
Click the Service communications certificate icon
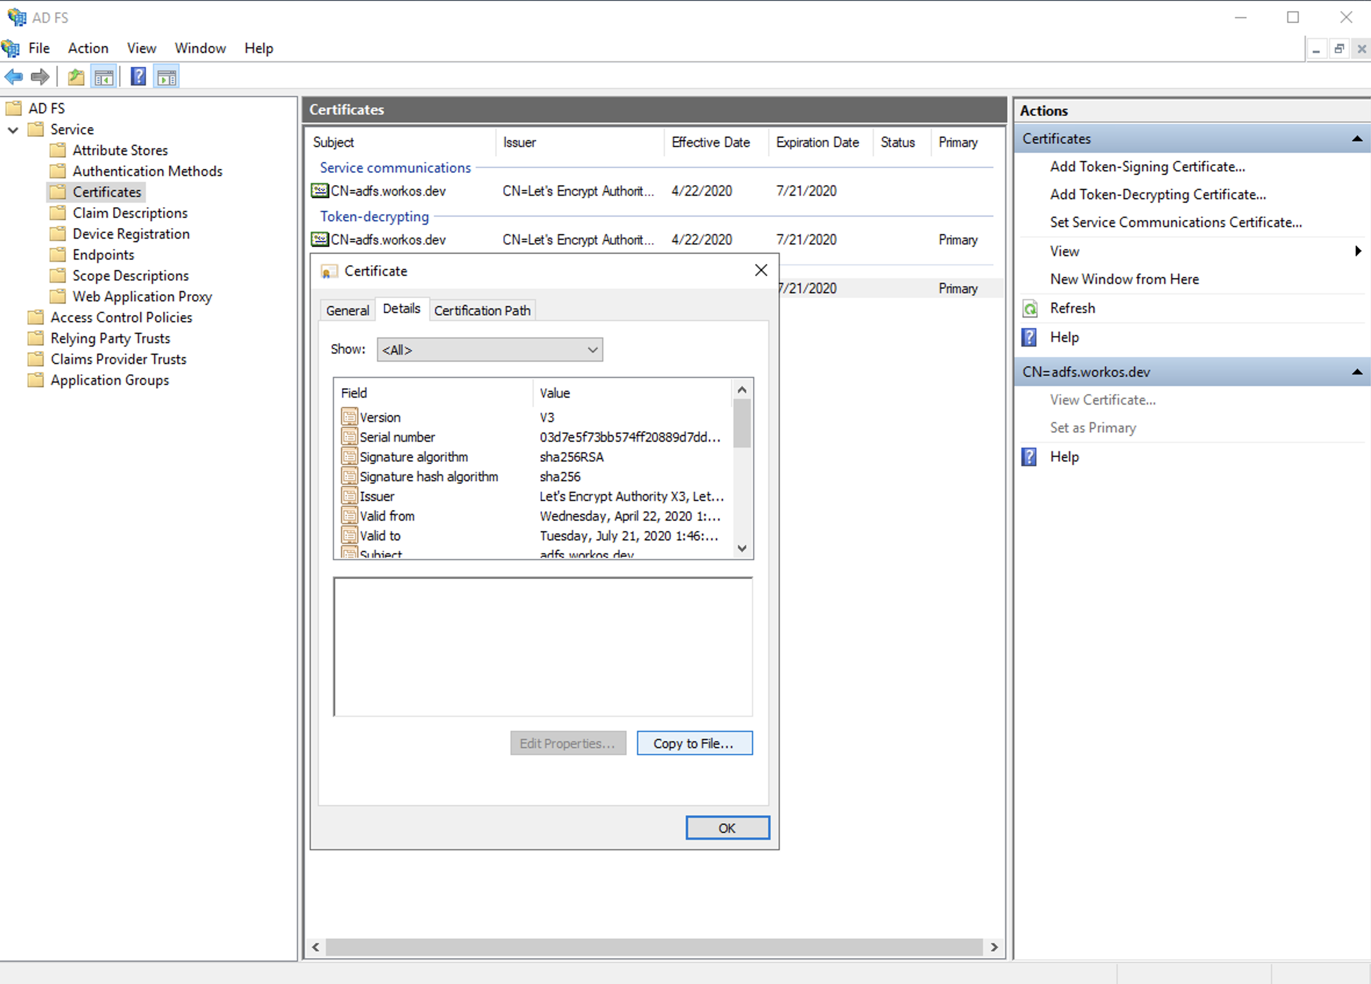click(320, 191)
